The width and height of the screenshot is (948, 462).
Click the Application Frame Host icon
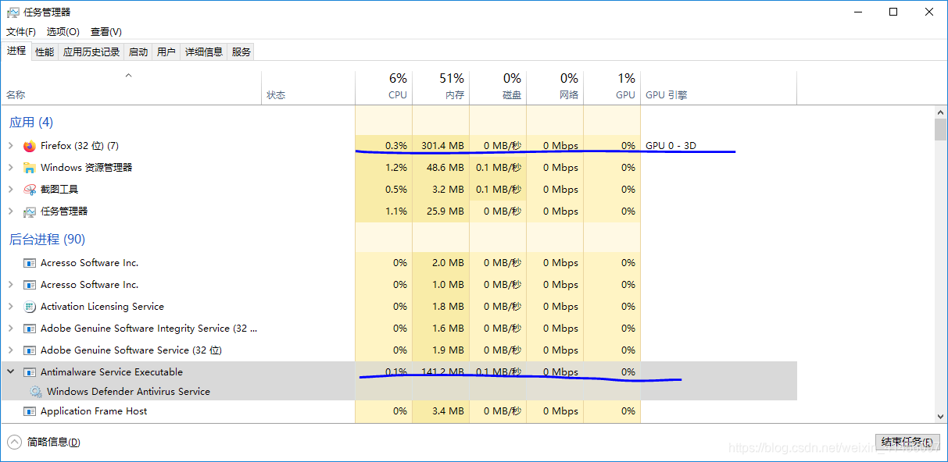[30, 411]
